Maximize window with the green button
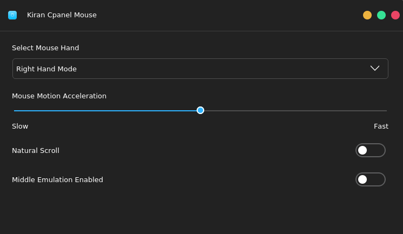Screen dimensions: 403x234 (x=381, y=15)
